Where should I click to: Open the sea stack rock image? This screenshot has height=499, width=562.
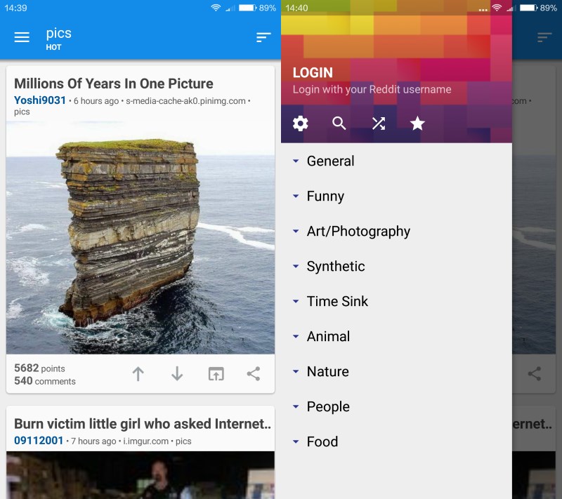140,237
